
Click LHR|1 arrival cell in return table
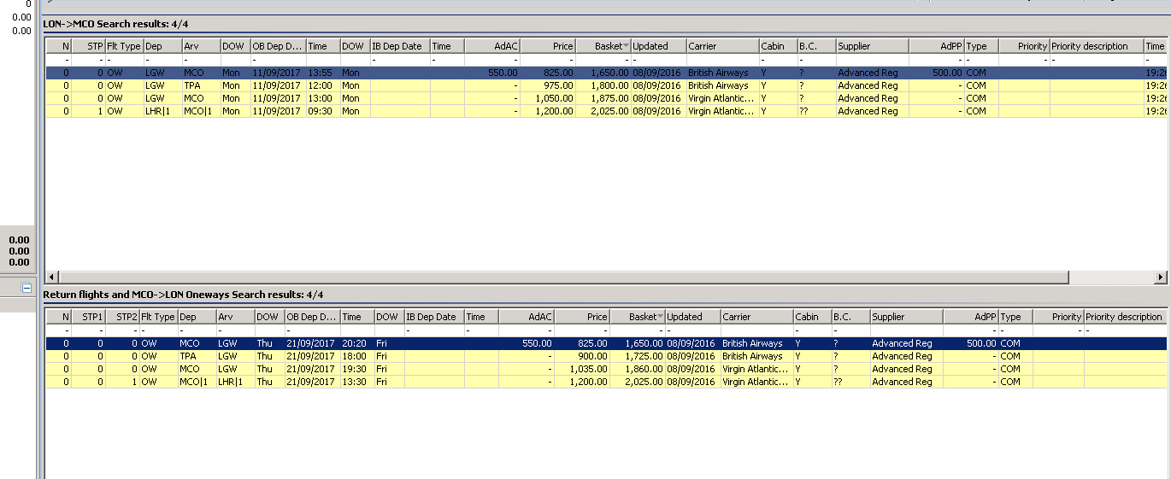tap(234, 382)
